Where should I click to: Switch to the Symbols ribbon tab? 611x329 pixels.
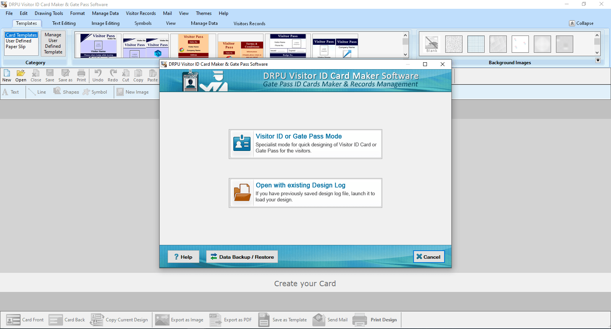click(143, 23)
